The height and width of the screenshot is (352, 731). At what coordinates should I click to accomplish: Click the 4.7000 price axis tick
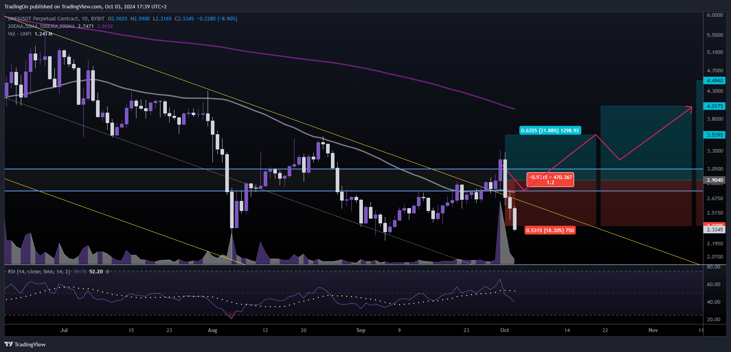tap(715, 71)
